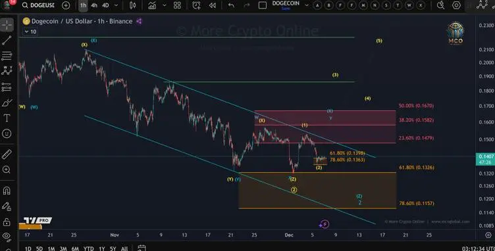
Task: Select the crosshair cursor tool
Action: click(x=7, y=25)
